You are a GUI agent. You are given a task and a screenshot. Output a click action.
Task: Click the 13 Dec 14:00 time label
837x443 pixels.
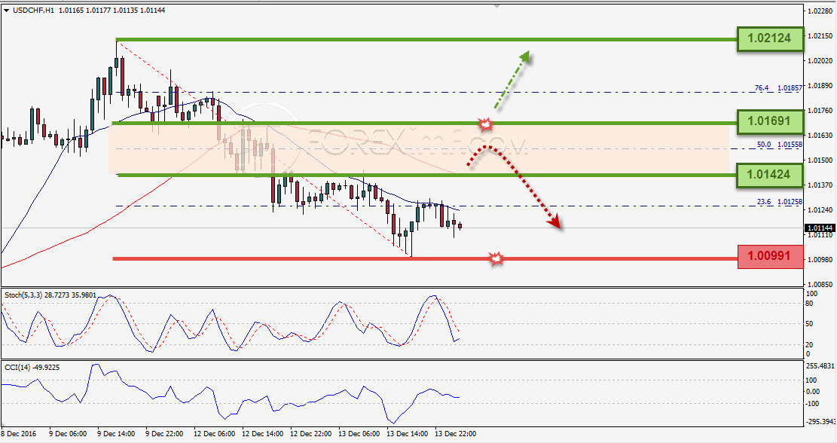(x=408, y=434)
